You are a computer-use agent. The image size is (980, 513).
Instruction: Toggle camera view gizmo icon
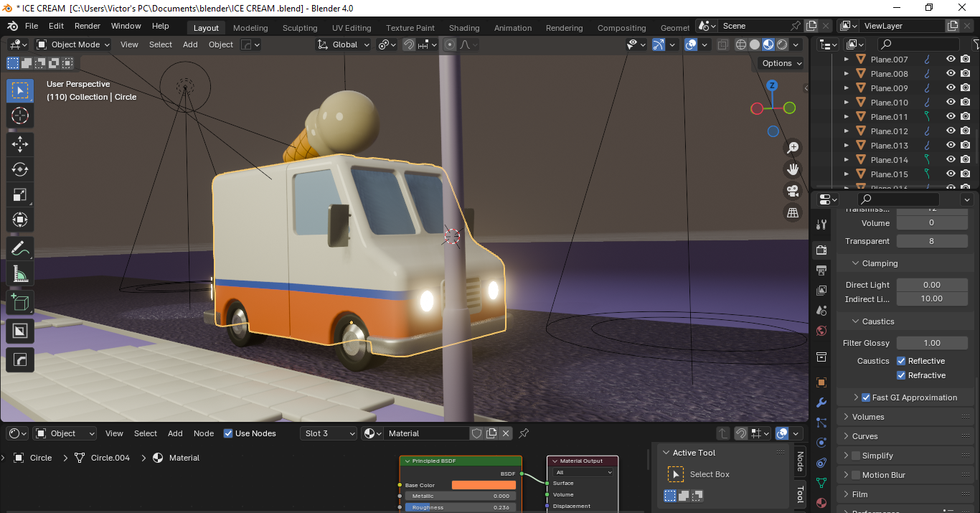click(793, 191)
